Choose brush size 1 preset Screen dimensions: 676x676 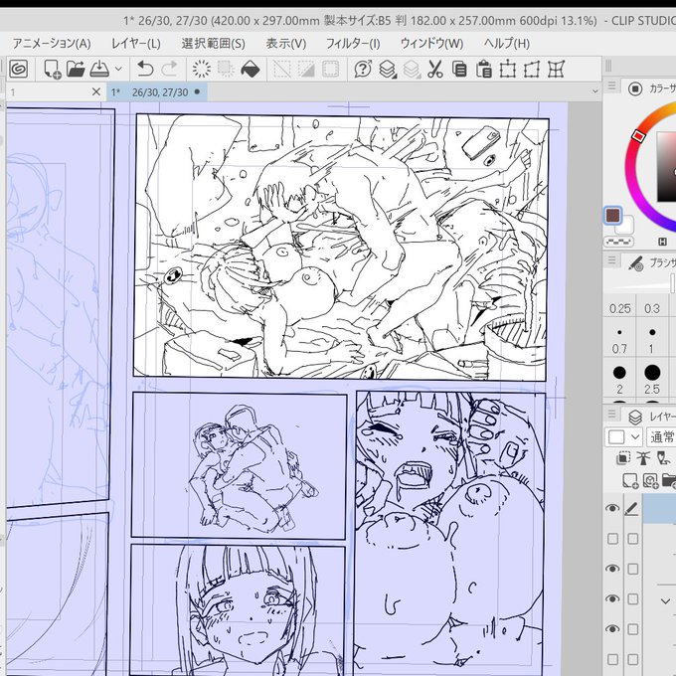(x=652, y=340)
